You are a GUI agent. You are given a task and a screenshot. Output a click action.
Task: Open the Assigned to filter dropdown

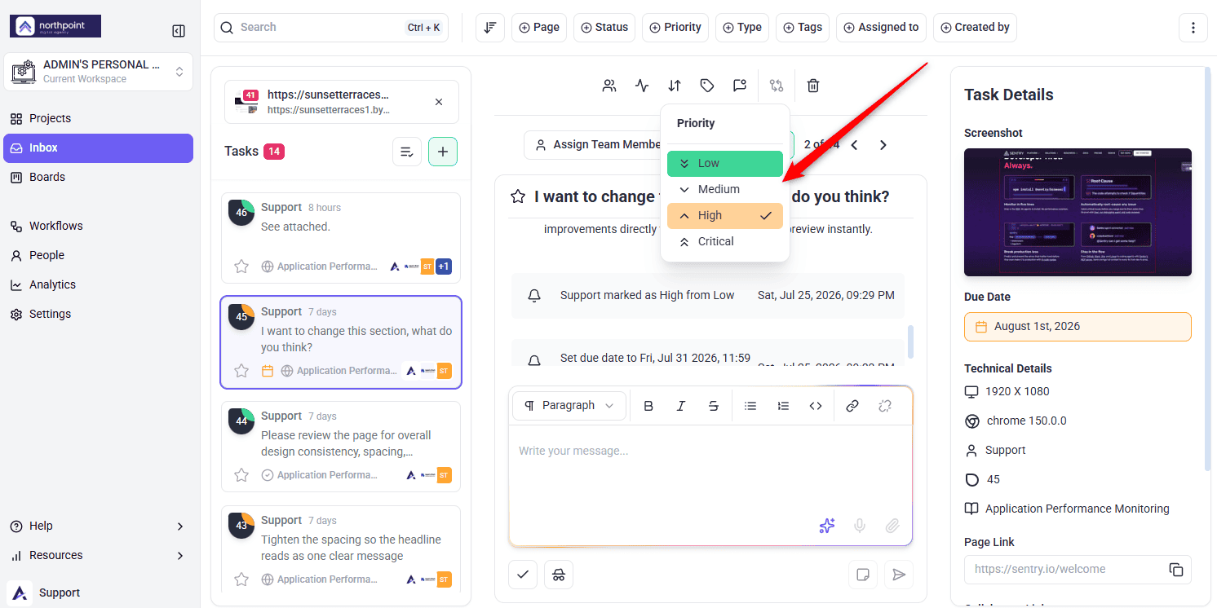[x=881, y=27]
